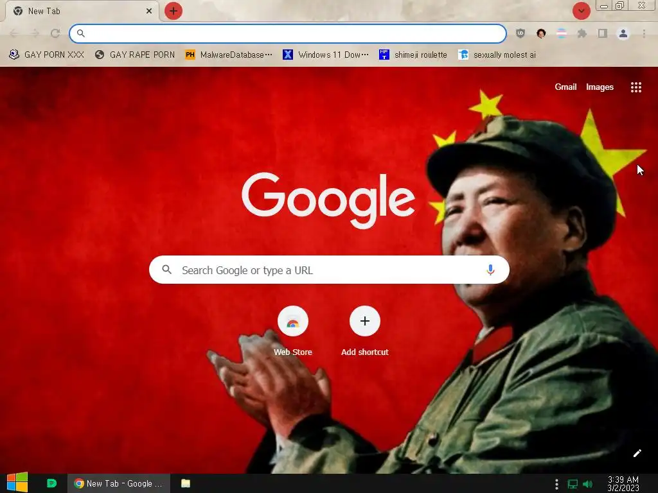Close the New Tab tab
Screen dimensions: 658x493
click(149, 11)
